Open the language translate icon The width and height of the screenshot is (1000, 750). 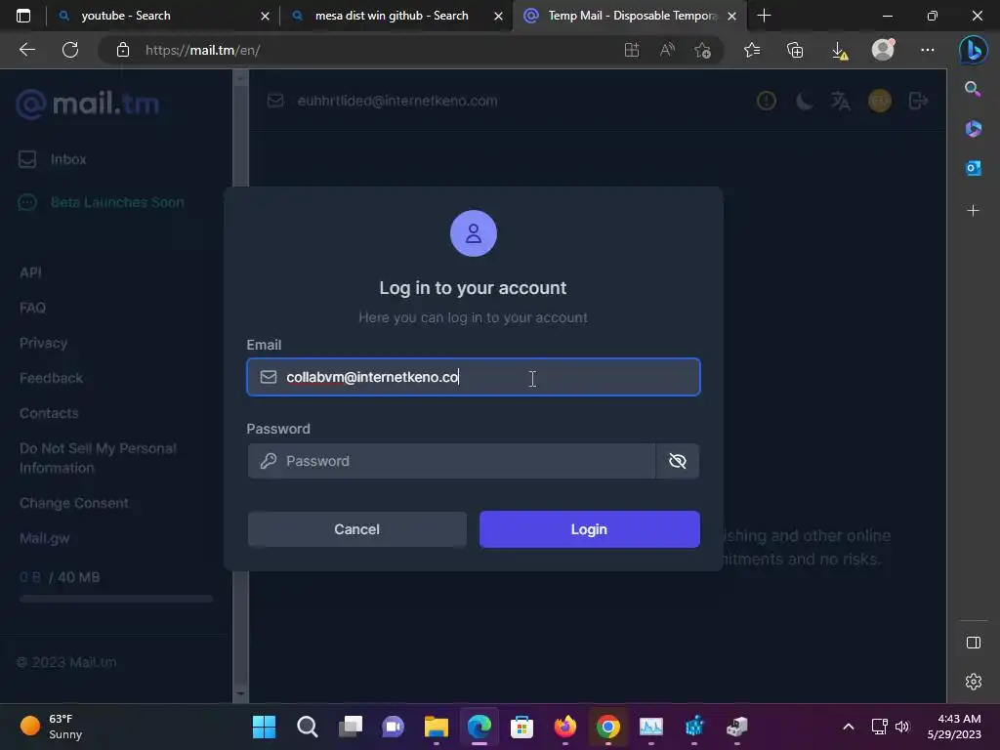[x=841, y=101]
